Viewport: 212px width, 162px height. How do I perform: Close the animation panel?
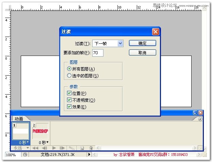click(200, 113)
